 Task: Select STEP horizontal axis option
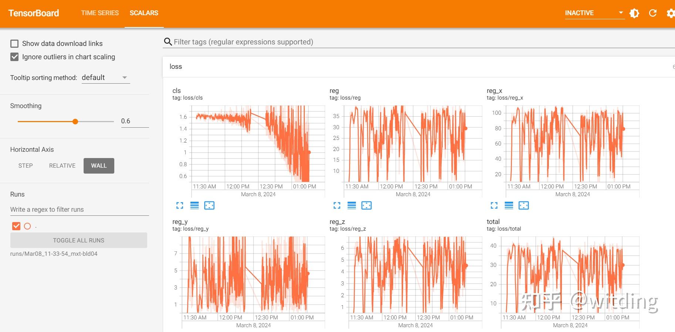(x=26, y=166)
